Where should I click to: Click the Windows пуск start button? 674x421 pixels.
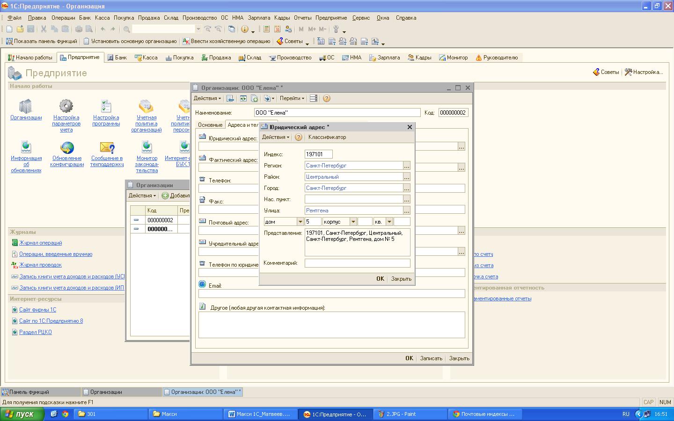pos(22,414)
